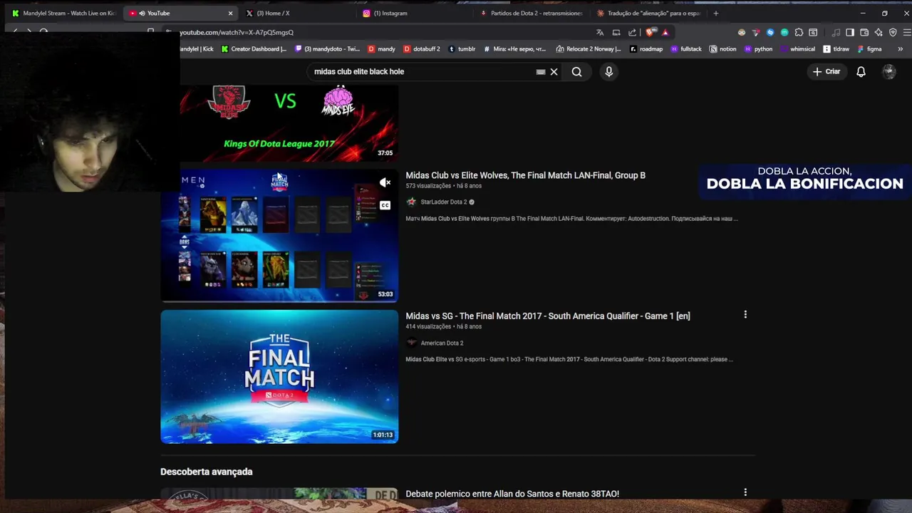Screen dimensions: 912x513
Task: Click American Dota 2 channel avatar
Action: (411, 343)
